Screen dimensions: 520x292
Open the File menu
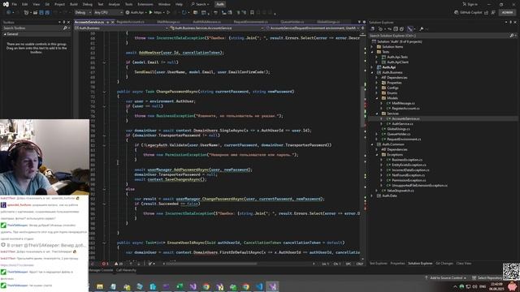(15, 4)
